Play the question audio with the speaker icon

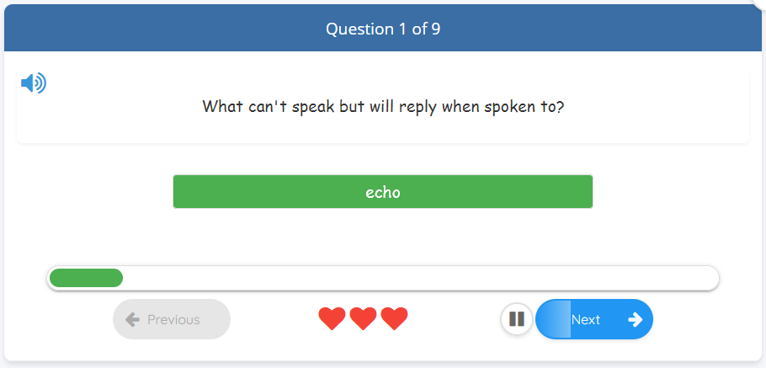click(x=34, y=83)
